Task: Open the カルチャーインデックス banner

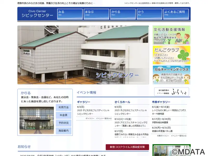Action: point(172,75)
